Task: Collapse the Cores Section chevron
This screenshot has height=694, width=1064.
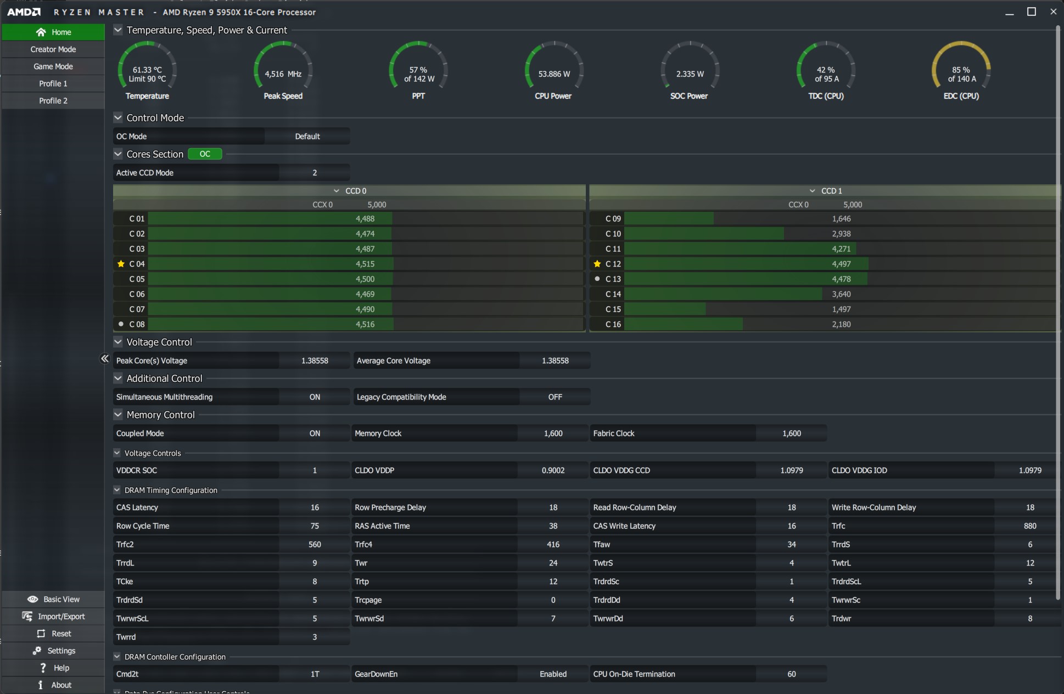Action: click(118, 154)
